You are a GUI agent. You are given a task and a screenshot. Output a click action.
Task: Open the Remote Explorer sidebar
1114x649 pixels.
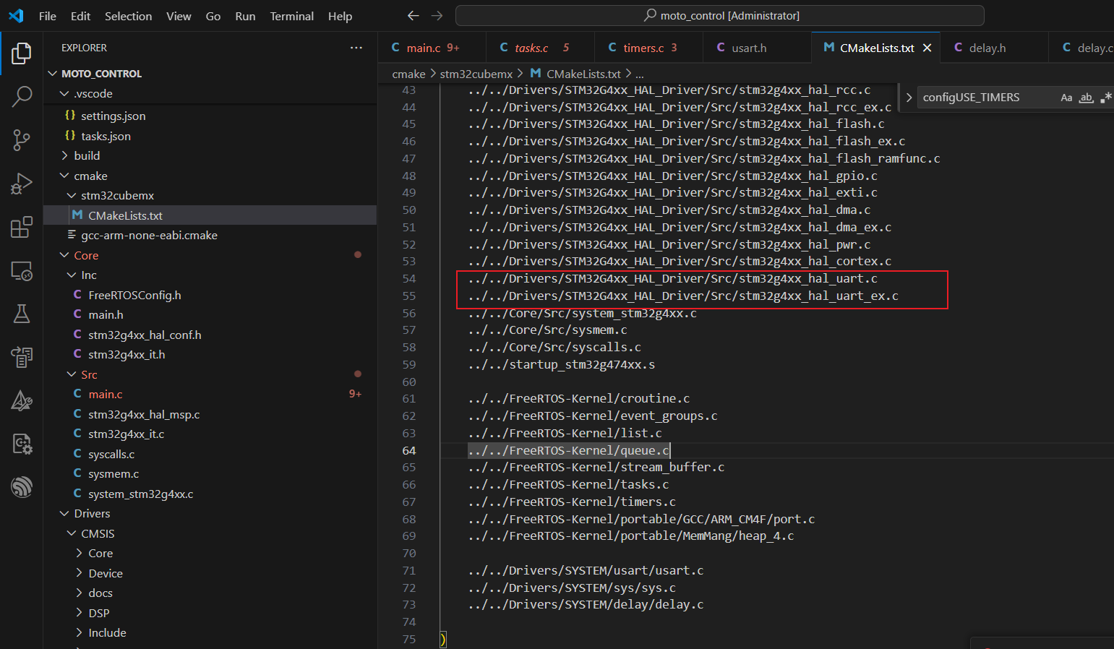(x=22, y=270)
